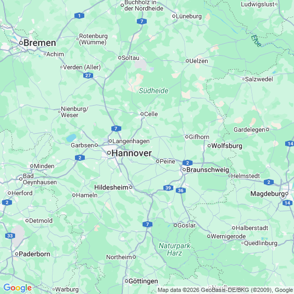Click the Elbe river label
The height and width of the screenshot is (294, 294).
tap(256, 41)
